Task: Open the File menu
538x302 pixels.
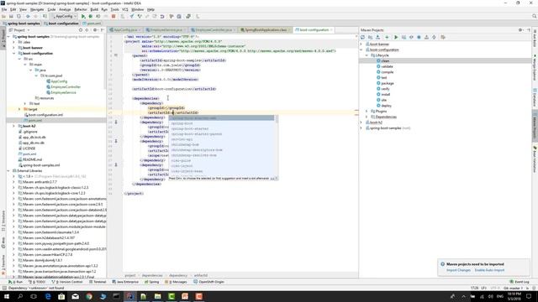Action: [x=4, y=9]
